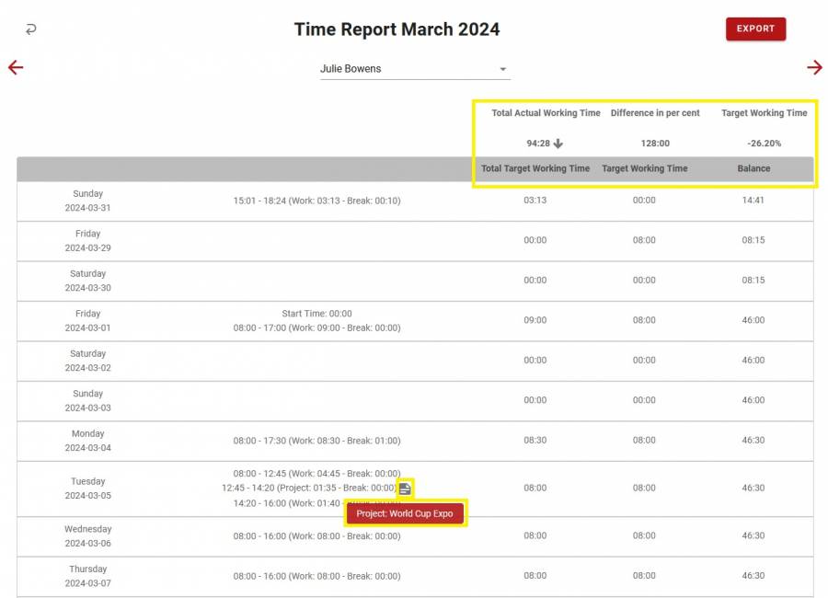Select the Thursday 2024-03-07 date cell
828x598 pixels.
tap(88, 576)
